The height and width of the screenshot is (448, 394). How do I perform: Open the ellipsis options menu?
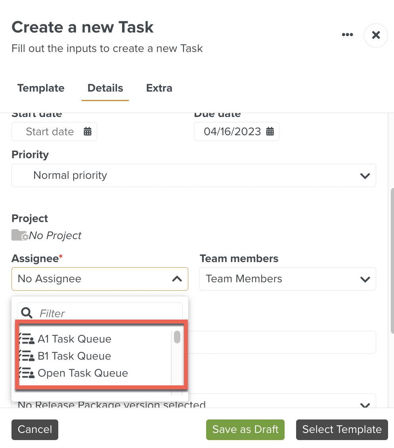347,34
